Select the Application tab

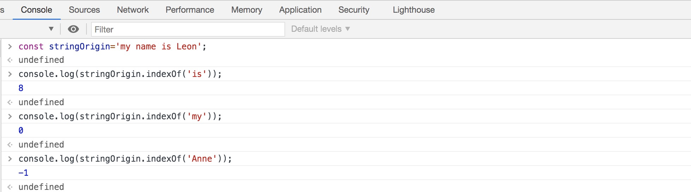[x=300, y=10]
